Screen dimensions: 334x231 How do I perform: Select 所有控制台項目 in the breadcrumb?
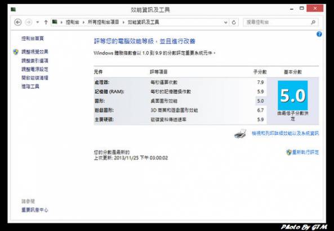click(103, 22)
